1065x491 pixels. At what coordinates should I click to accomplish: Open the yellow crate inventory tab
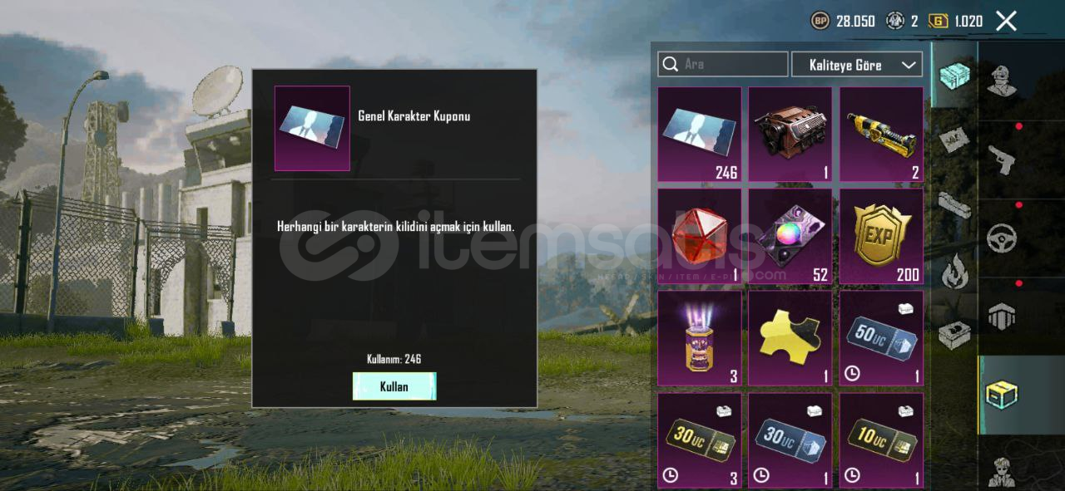coord(1001,395)
